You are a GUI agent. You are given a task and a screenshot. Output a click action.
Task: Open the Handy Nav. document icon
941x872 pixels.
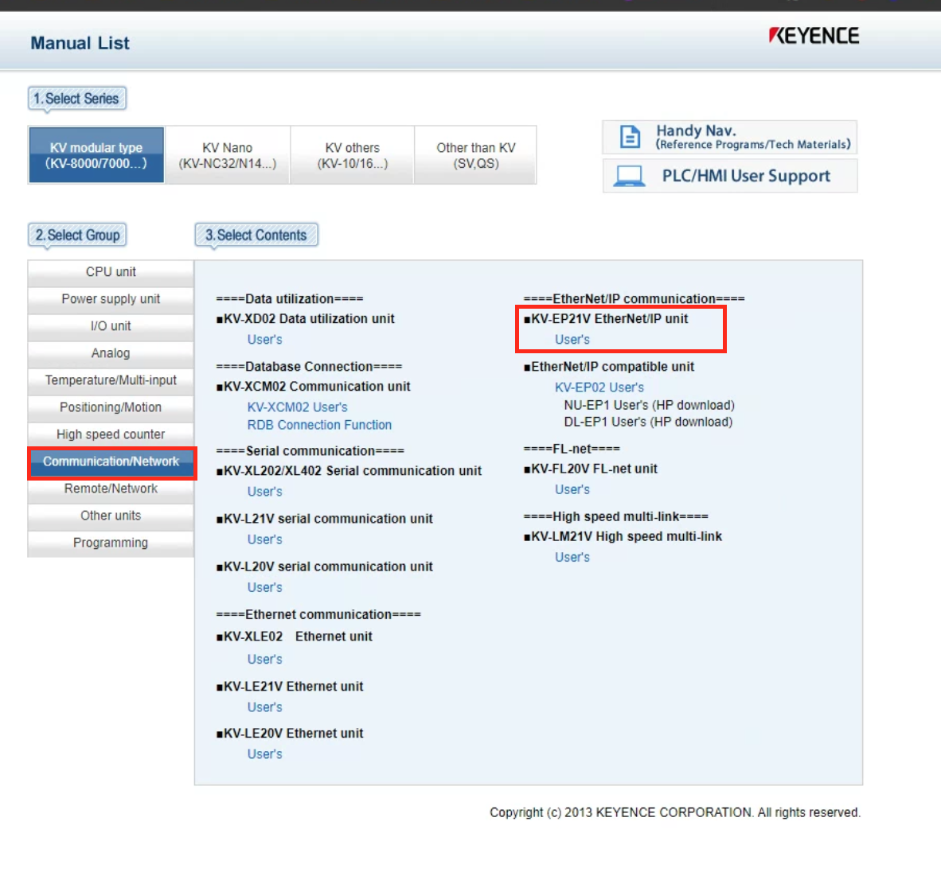pyautogui.click(x=630, y=137)
